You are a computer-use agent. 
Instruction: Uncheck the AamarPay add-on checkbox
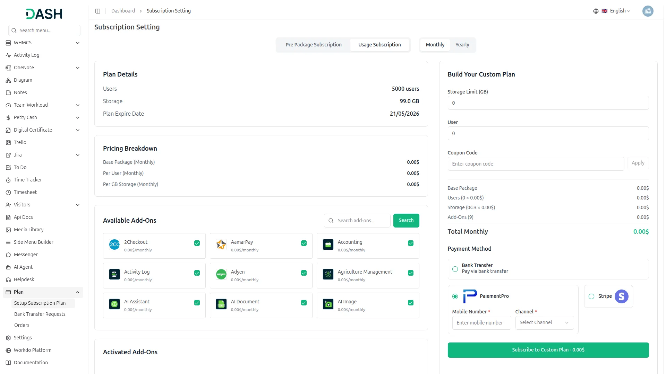pyautogui.click(x=304, y=243)
